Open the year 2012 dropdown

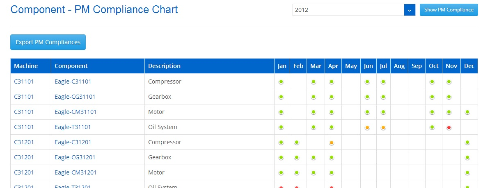click(348, 10)
